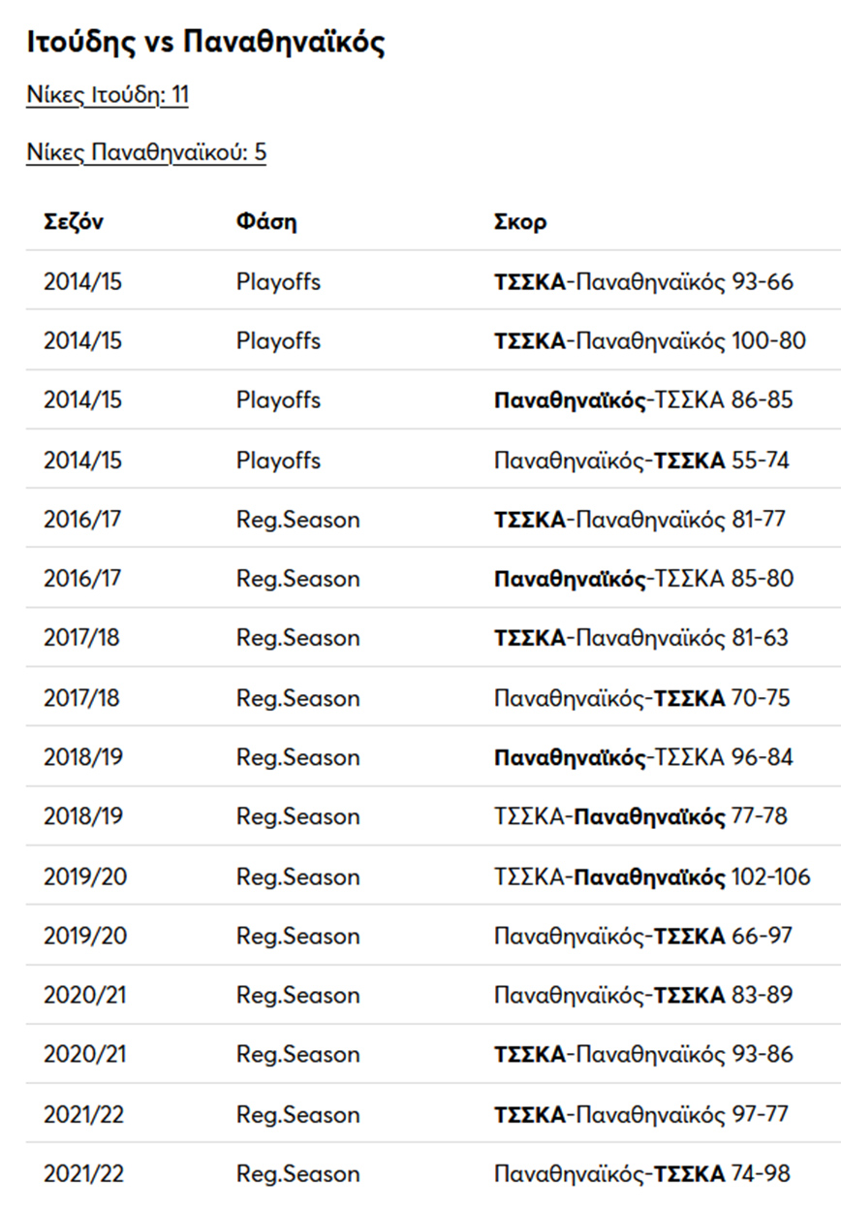
Task: Click the Παναθηναϊκός-ΤΣΣΚΑ 85-80 score
Action: (x=643, y=579)
